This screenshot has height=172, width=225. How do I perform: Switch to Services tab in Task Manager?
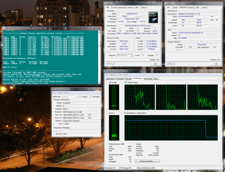tap(128, 79)
